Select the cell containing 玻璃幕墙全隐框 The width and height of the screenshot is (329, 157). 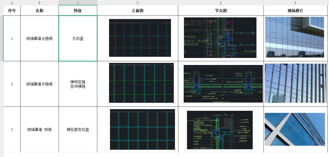click(x=39, y=38)
